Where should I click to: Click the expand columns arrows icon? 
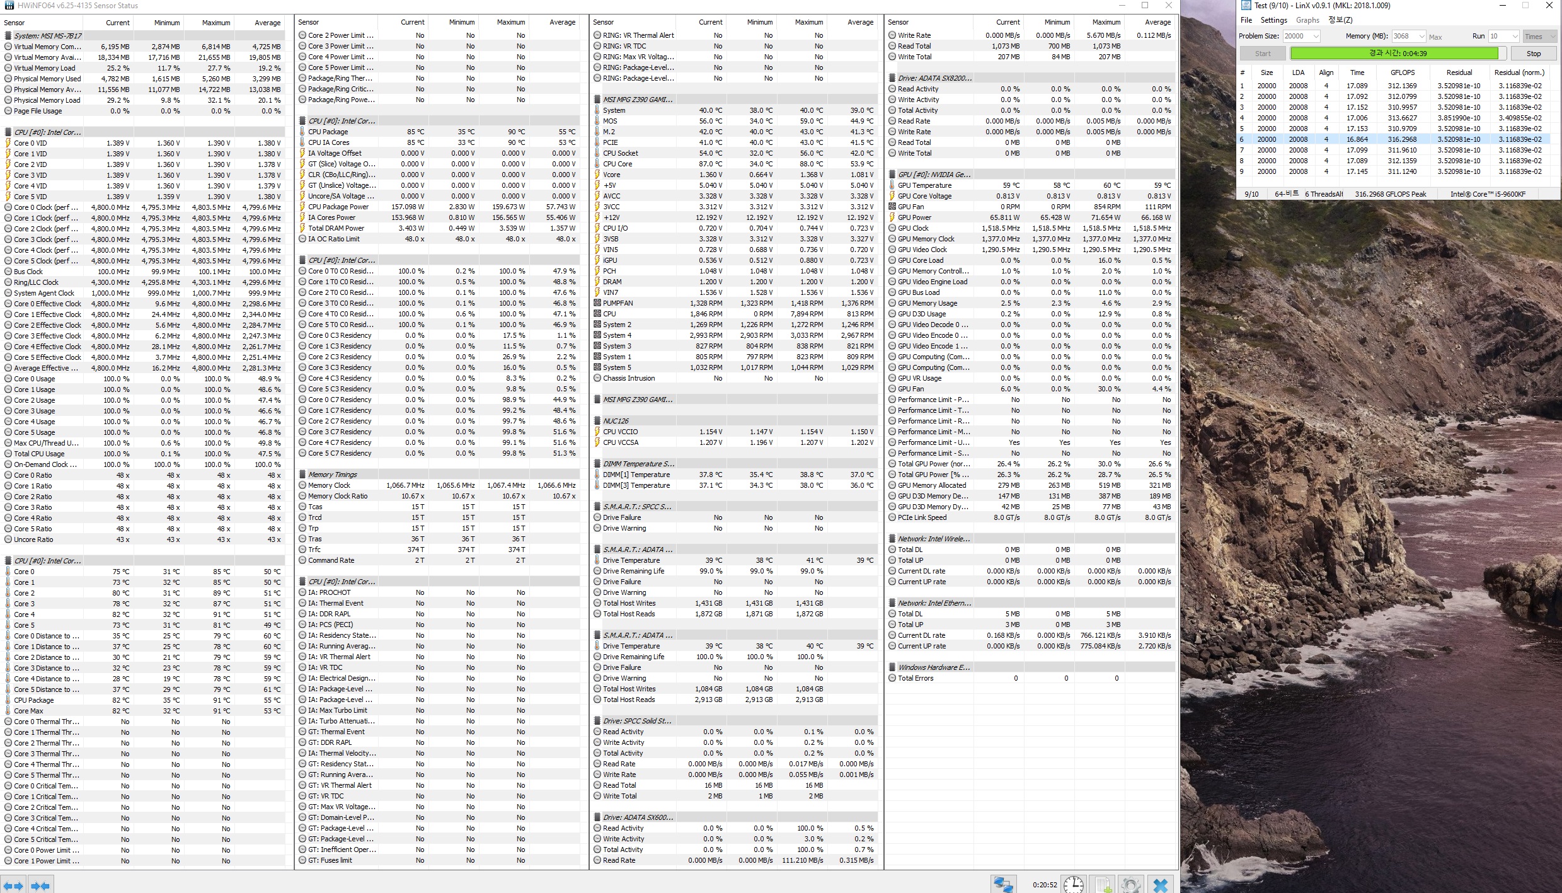[x=13, y=885]
